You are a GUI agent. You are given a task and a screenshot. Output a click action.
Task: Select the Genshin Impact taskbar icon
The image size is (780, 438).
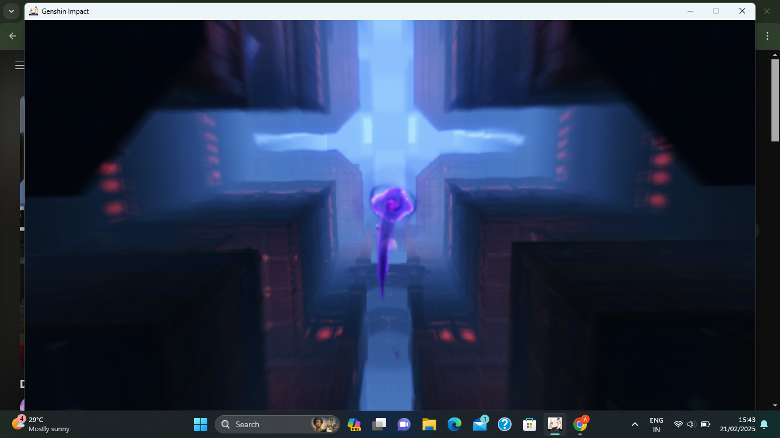(x=554, y=424)
